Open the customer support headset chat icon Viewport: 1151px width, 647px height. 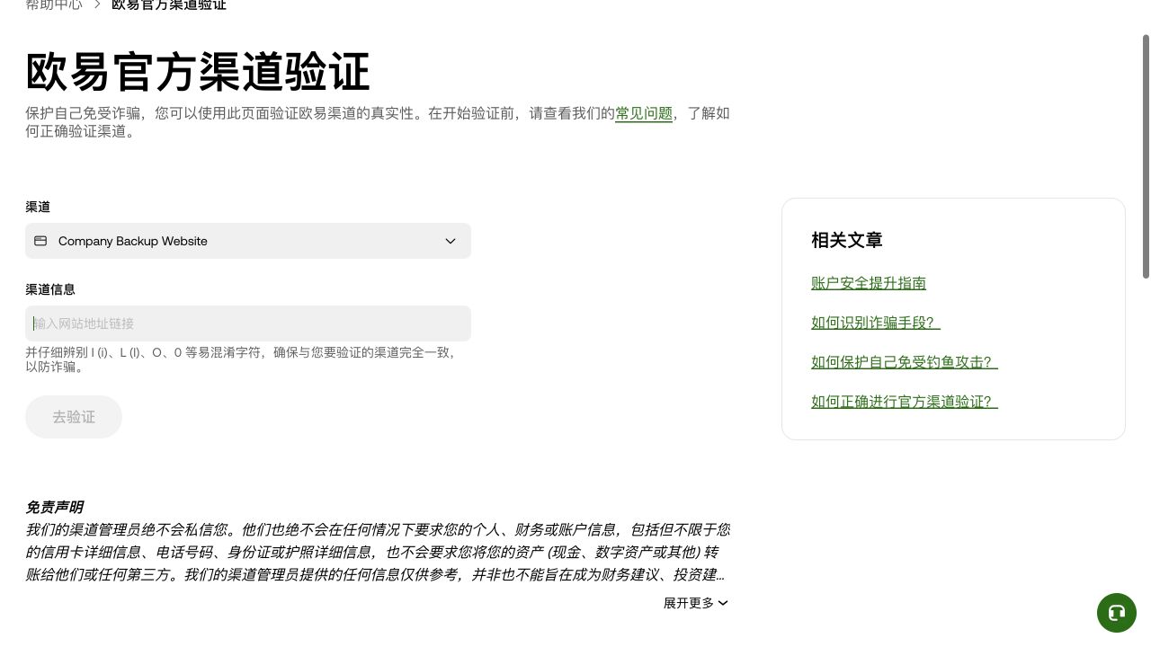click(1117, 613)
